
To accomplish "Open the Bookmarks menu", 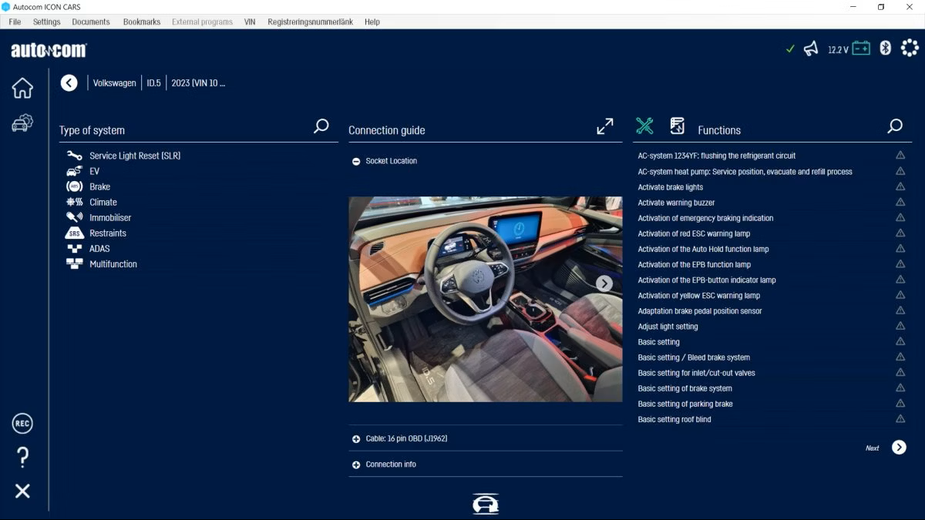I will coord(142,22).
